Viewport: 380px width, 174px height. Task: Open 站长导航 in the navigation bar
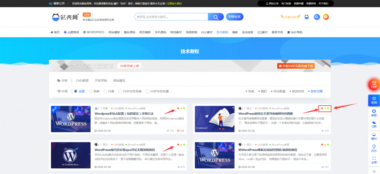click(x=295, y=32)
